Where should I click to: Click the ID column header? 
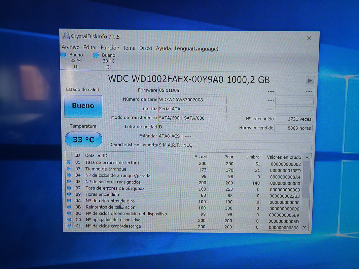pos(78,155)
